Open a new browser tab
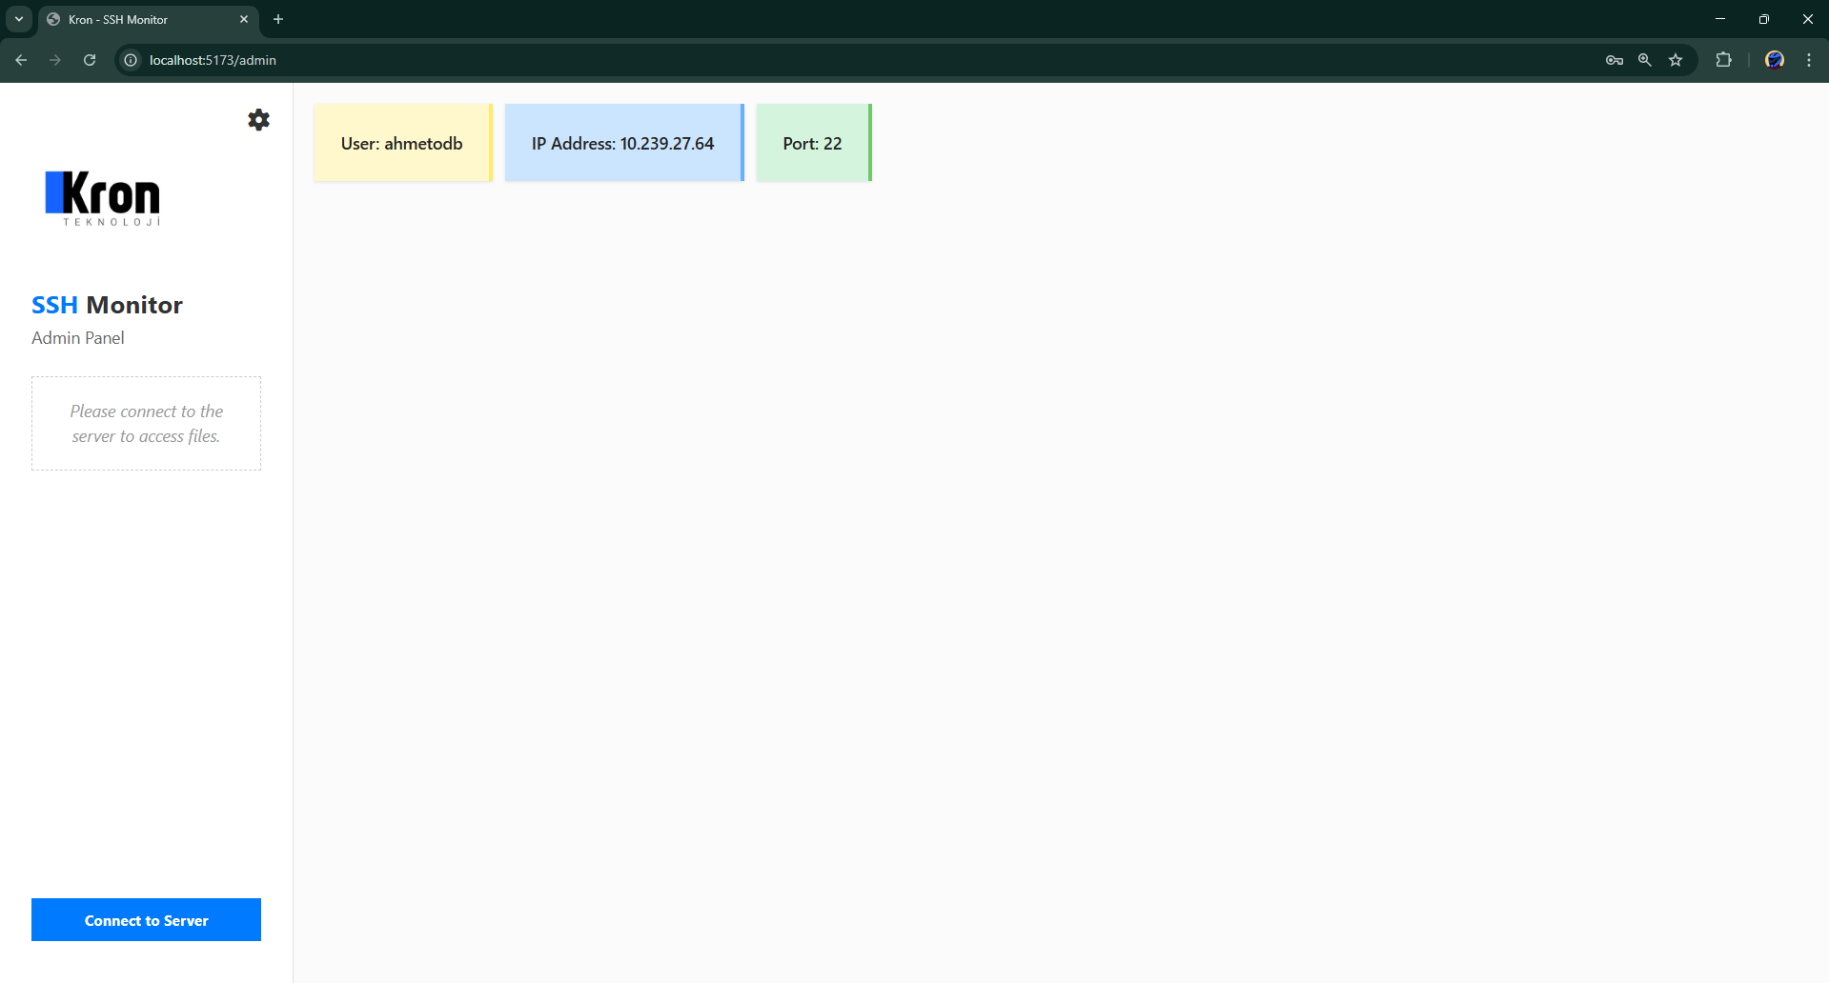Viewport: 1829px width, 983px height. (278, 19)
